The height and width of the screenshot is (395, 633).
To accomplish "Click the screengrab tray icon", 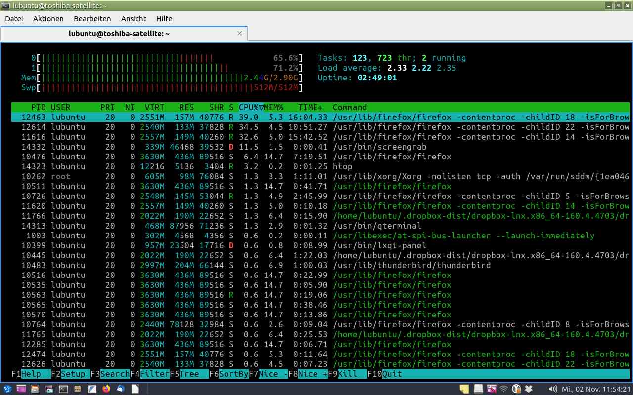I will pyautogui.click(x=491, y=389).
